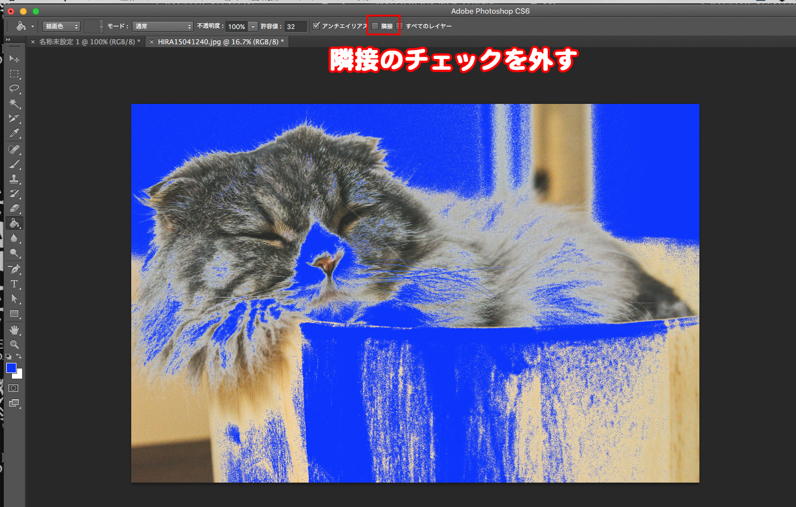Screen dimensions: 796x507
Task: Toggle Quick Mask mode
Action: tap(14, 388)
